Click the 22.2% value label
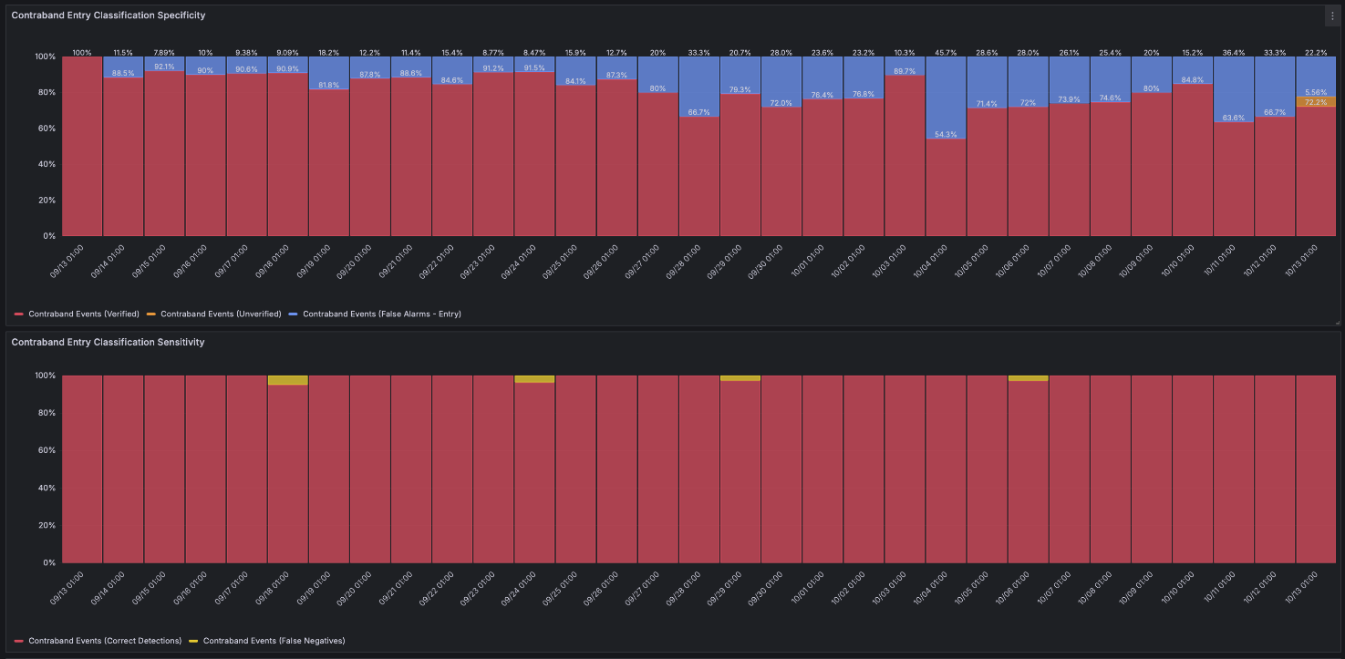This screenshot has width=1345, height=659. coord(1316,52)
